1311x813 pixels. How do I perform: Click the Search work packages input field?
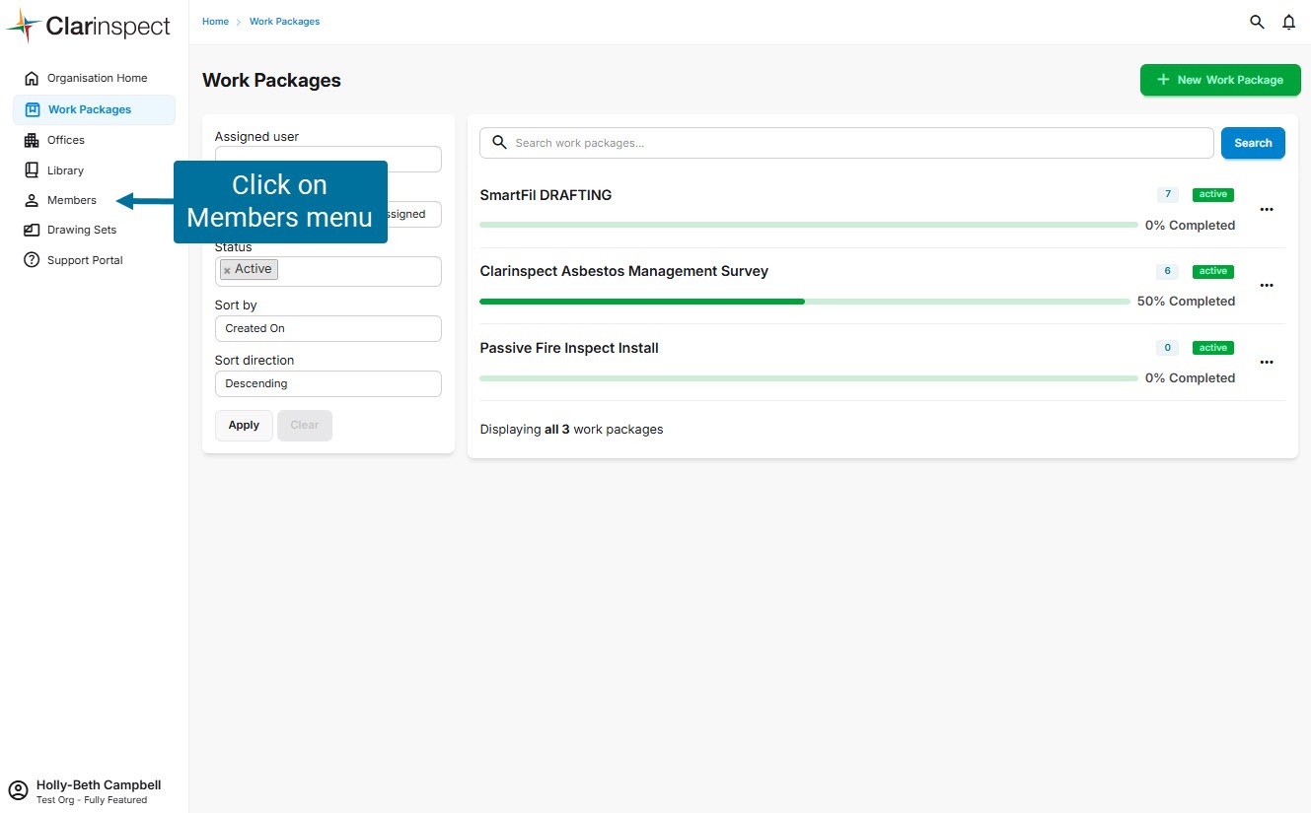858,143
